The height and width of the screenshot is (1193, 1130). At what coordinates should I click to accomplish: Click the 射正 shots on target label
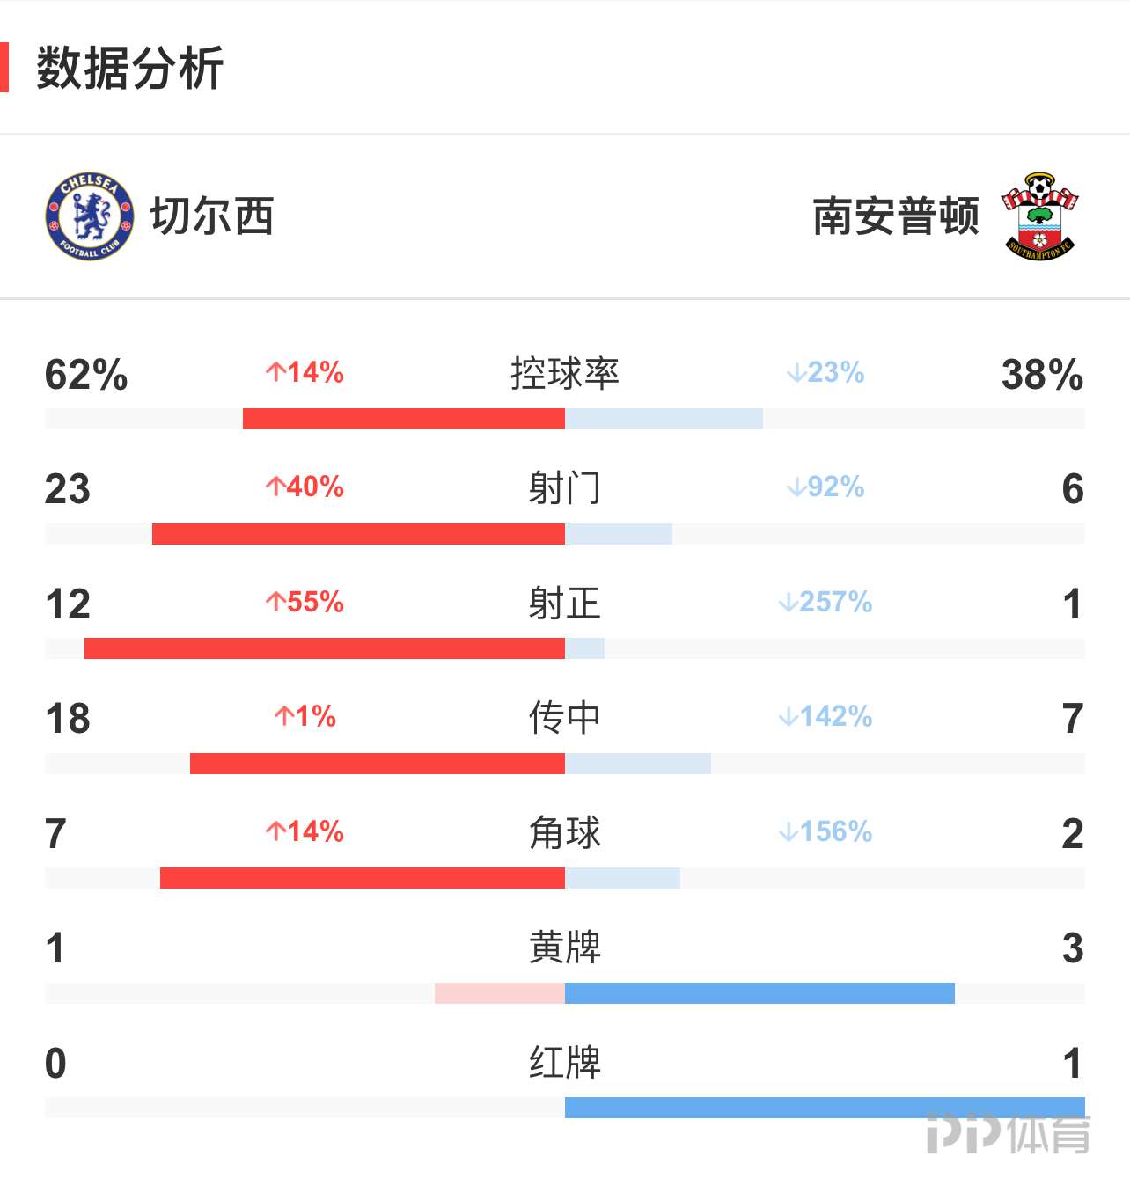pyautogui.click(x=565, y=603)
